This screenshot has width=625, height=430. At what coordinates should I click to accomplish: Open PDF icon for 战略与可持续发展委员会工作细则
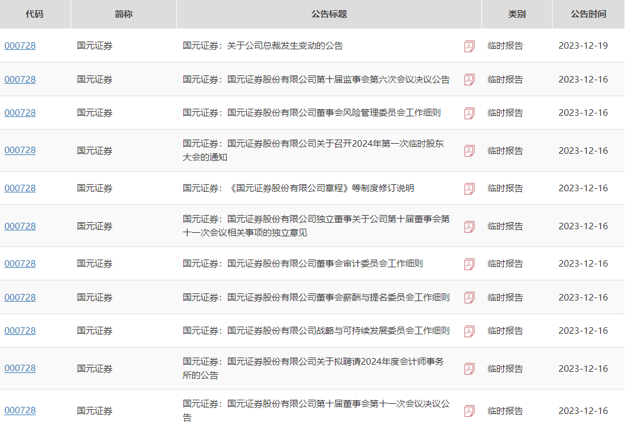pos(469,331)
